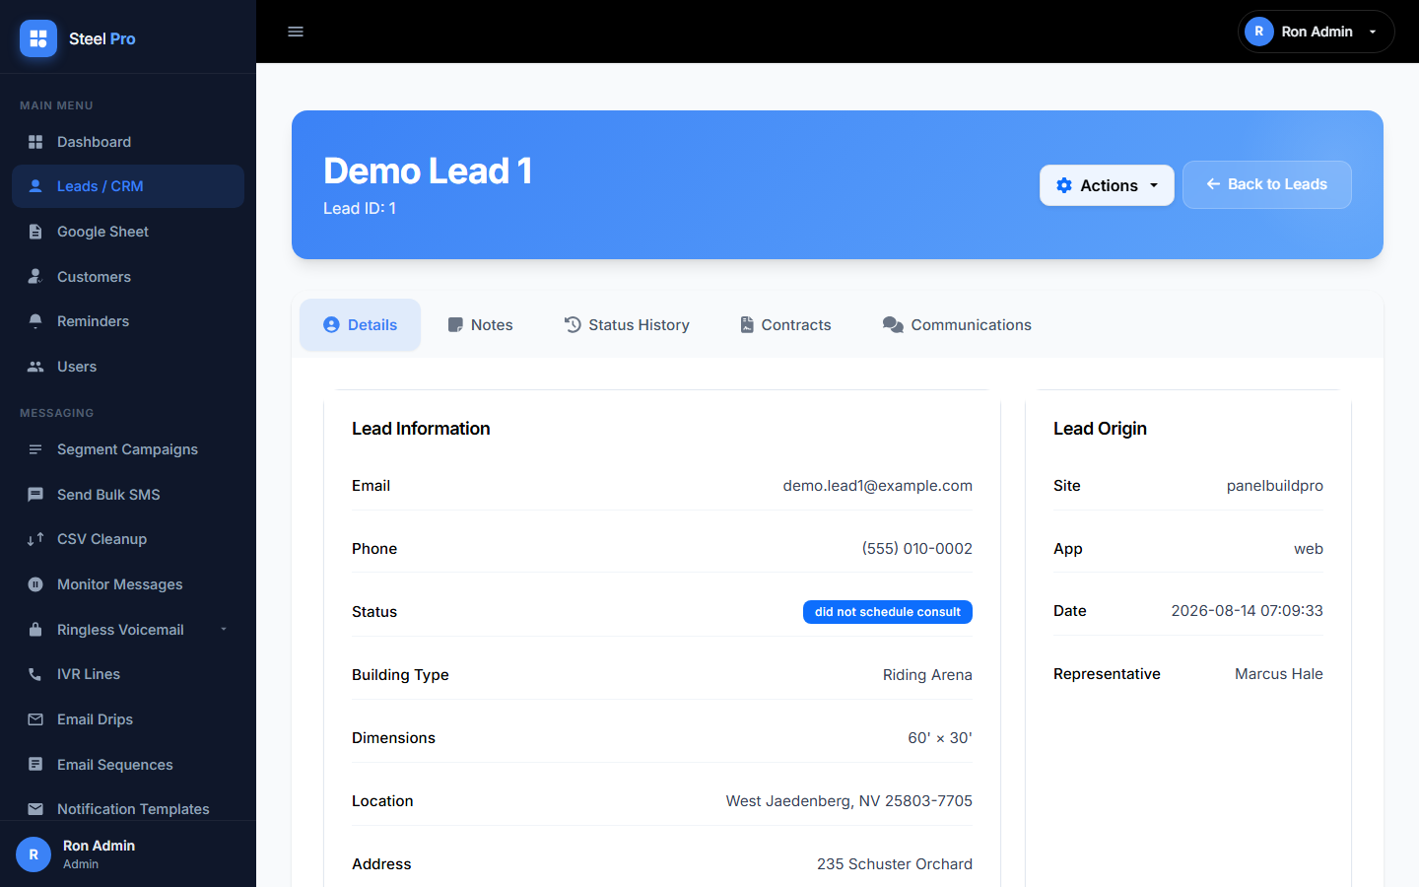Screen dimensions: 1419x887
Task: Click the Users group icon
Action: (35, 367)
